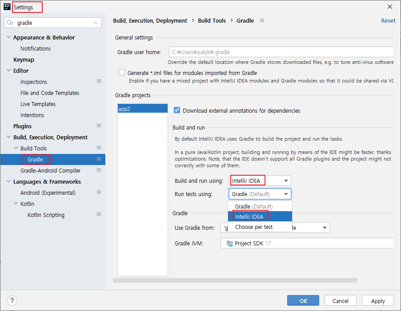Open the Use Gradle from dropdown arrow
401x311 pixels.
325,228
